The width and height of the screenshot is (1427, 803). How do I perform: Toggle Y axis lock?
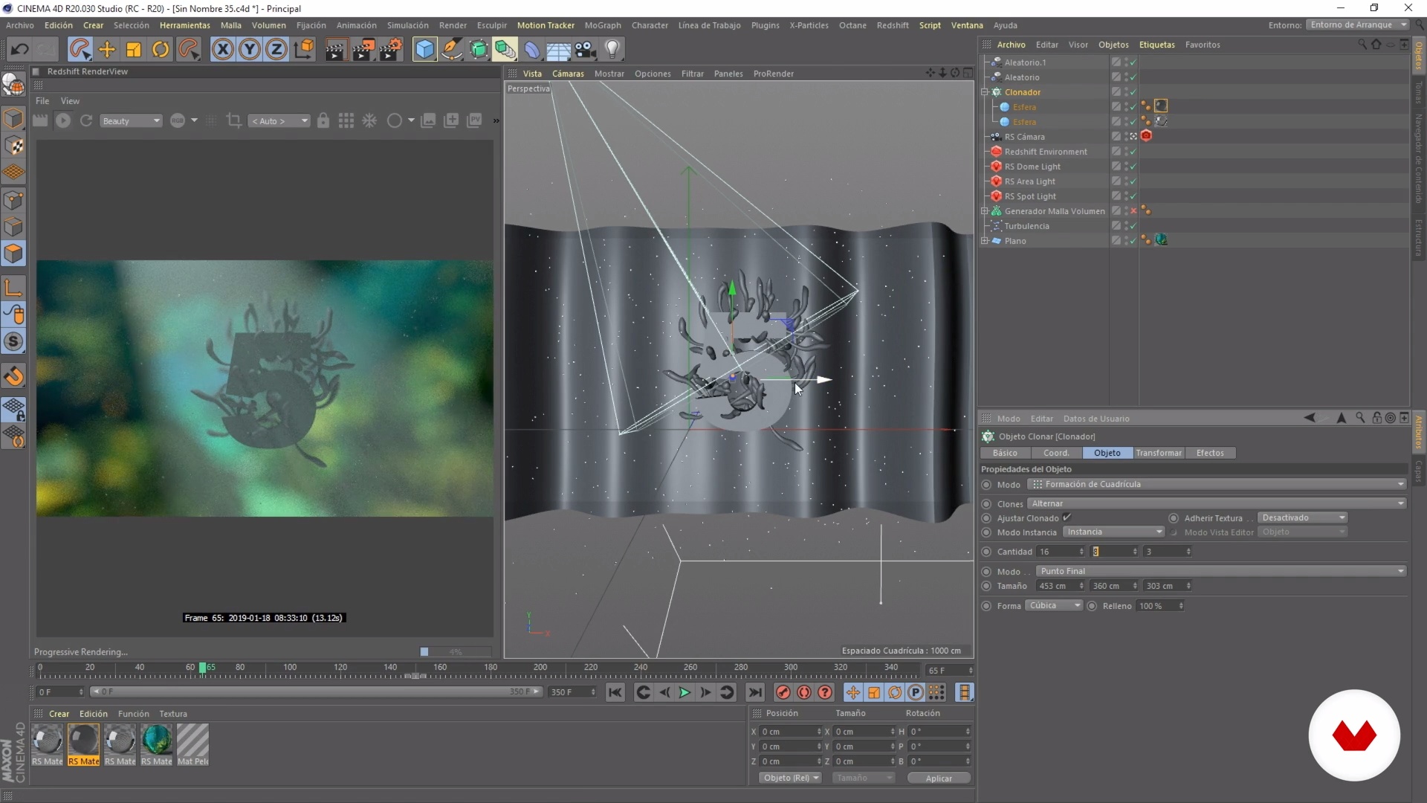(250, 50)
